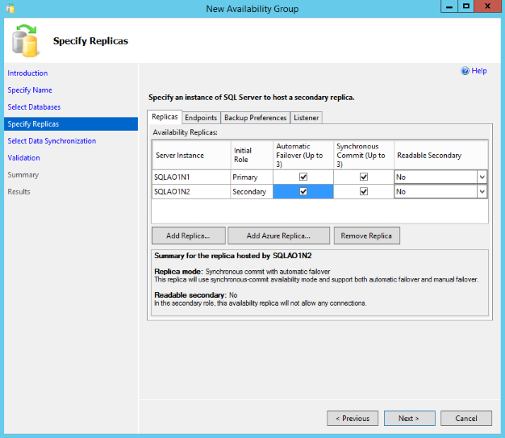Click the Previous button
505x438 pixels.
point(353,419)
